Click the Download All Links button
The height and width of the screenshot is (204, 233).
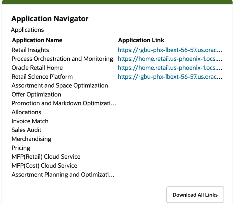(x=195, y=195)
